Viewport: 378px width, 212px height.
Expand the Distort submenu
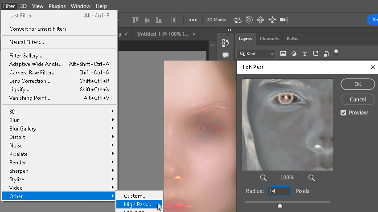click(x=59, y=137)
